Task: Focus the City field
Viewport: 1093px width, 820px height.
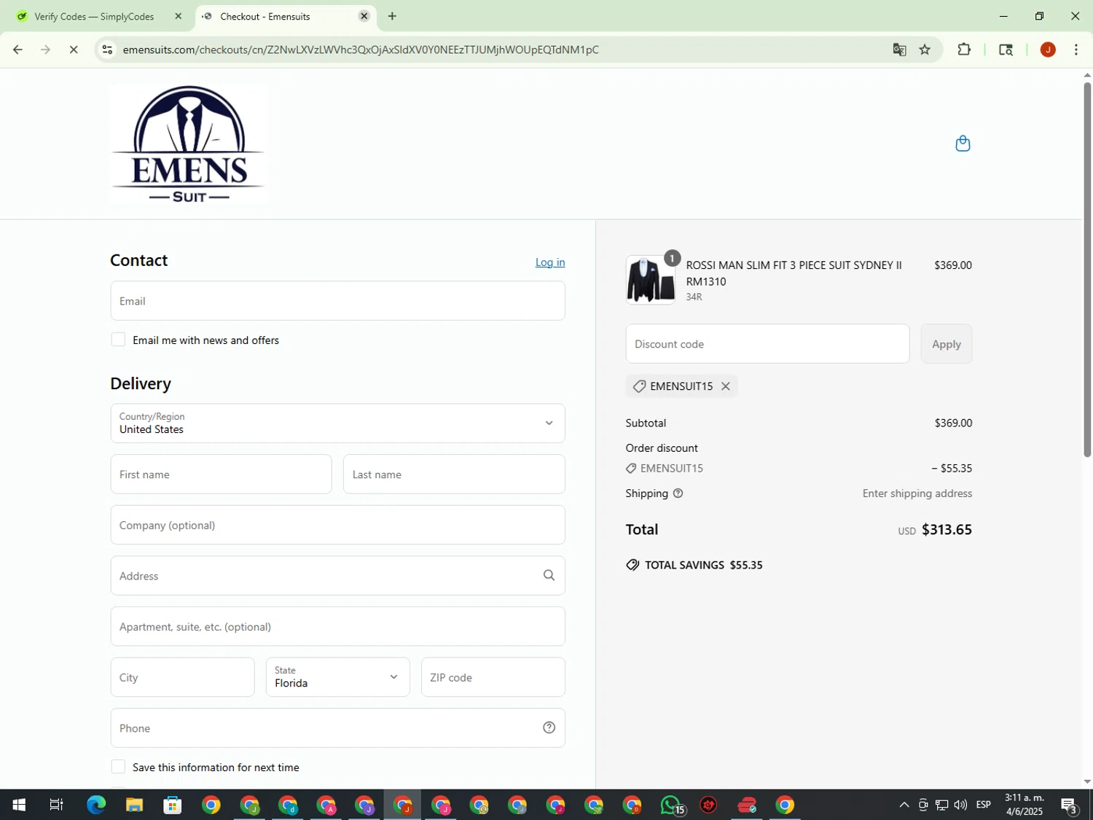Action: (x=182, y=676)
